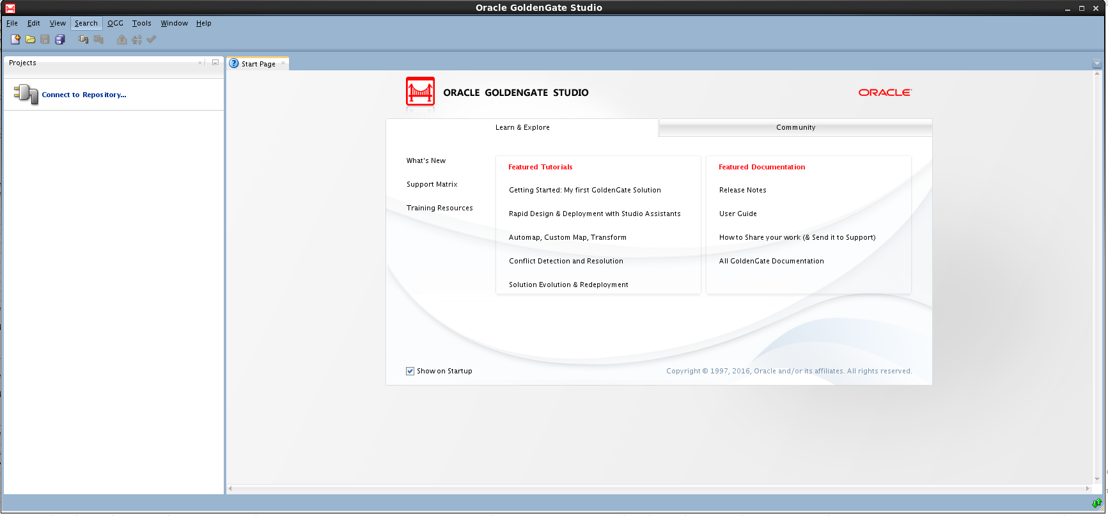
Task: Click the grayed Save toolbar icon
Action: click(x=45, y=40)
